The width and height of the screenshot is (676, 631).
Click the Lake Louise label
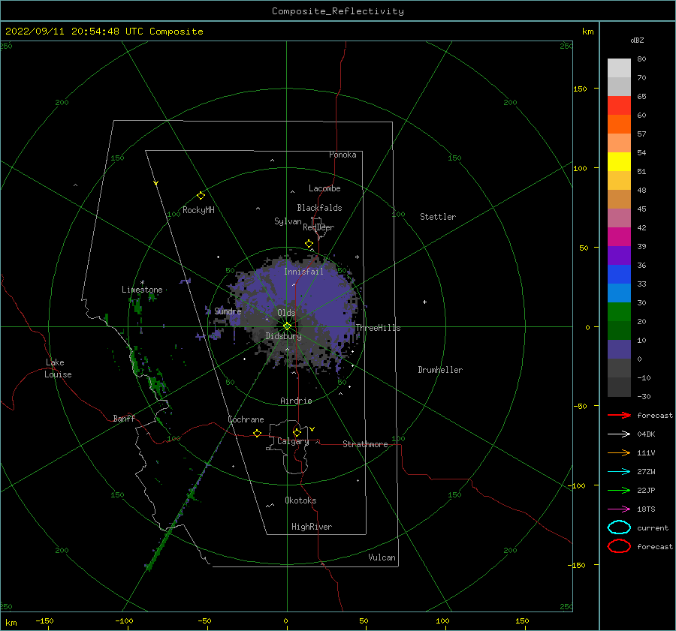pos(58,368)
